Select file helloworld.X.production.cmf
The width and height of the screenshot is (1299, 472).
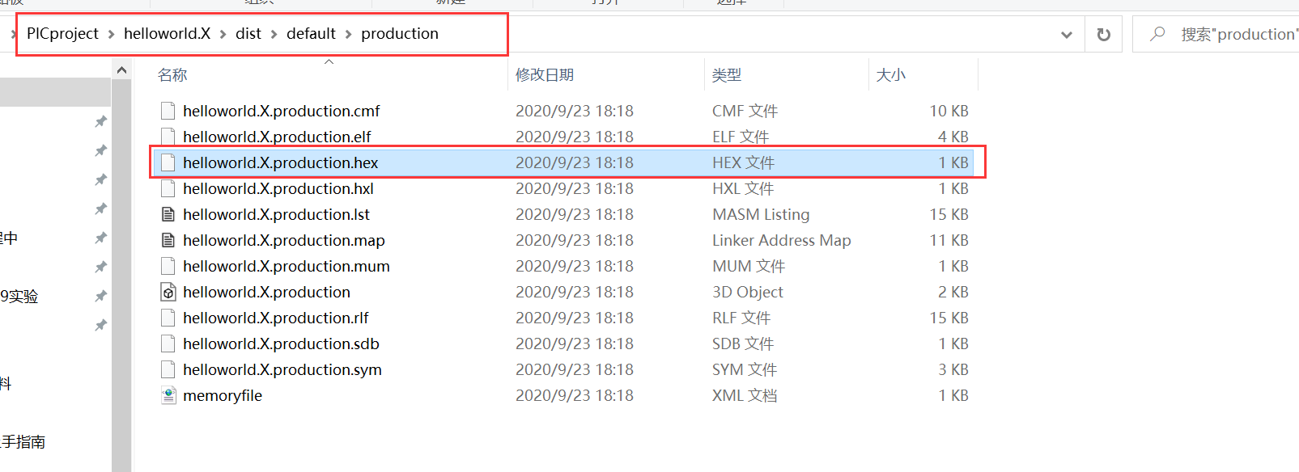point(281,111)
